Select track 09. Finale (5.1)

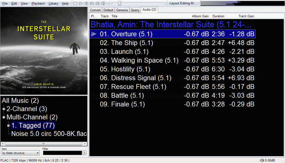pos(172,104)
